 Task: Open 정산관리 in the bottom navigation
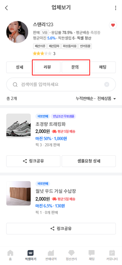[71, 255]
